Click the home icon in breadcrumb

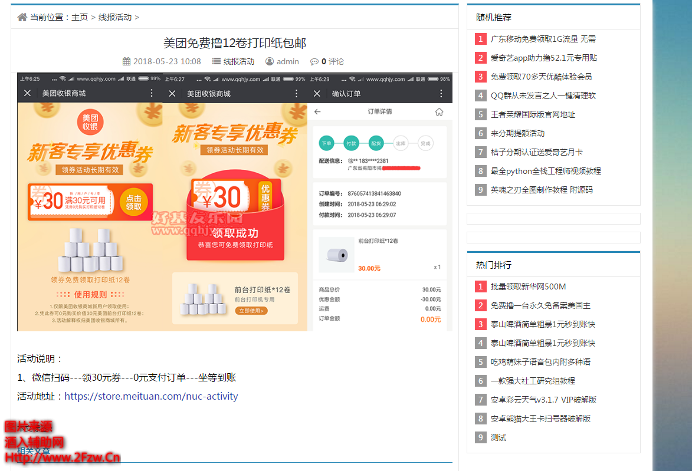[22, 17]
